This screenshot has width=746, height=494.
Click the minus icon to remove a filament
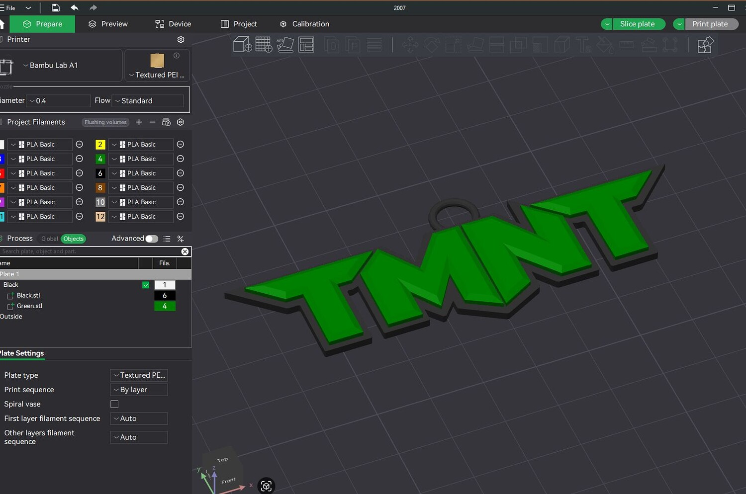pos(152,122)
